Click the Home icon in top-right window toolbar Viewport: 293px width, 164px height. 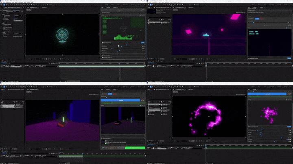click(x=149, y=5)
